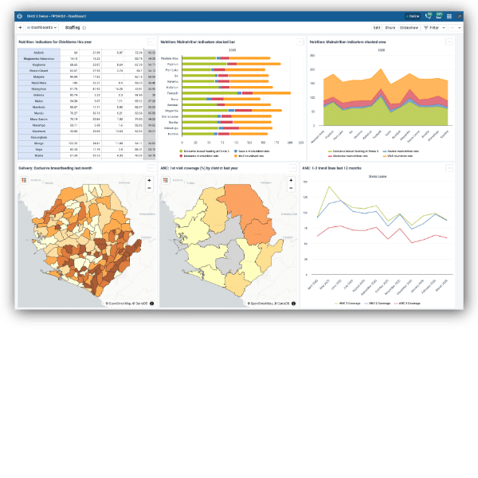Click the Online status badge
Image resolution: width=478 pixels, height=478 pixels.
413,16
